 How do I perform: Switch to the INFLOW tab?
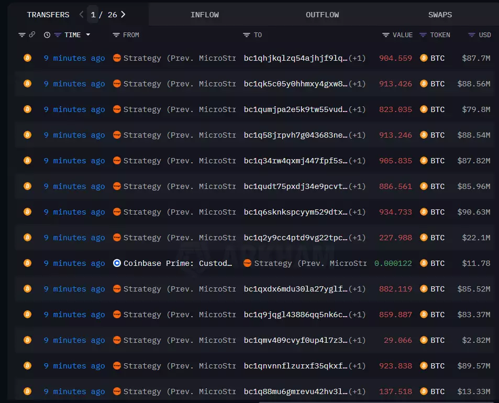click(205, 15)
